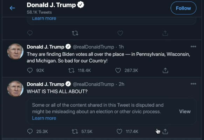204x140 pixels.
Task: Follow Donald J. Trump account
Action: 183,8
